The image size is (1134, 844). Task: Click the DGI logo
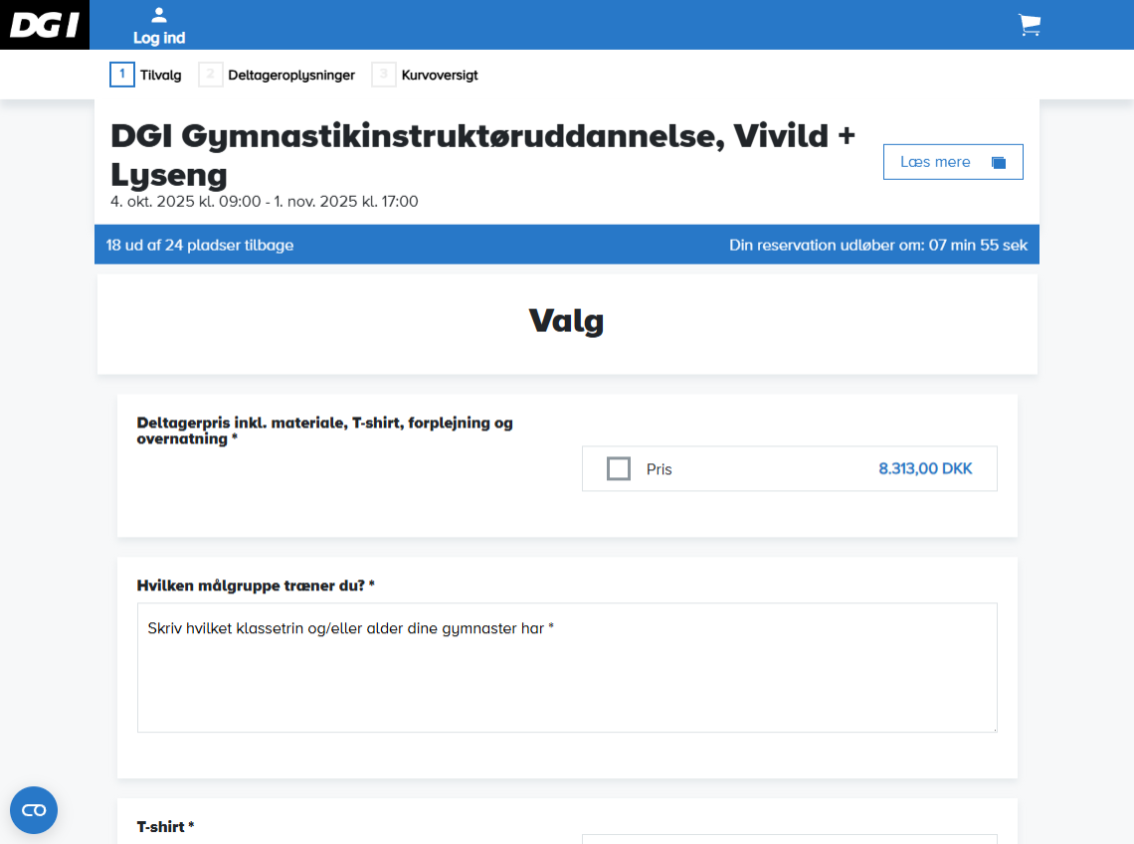pos(45,25)
